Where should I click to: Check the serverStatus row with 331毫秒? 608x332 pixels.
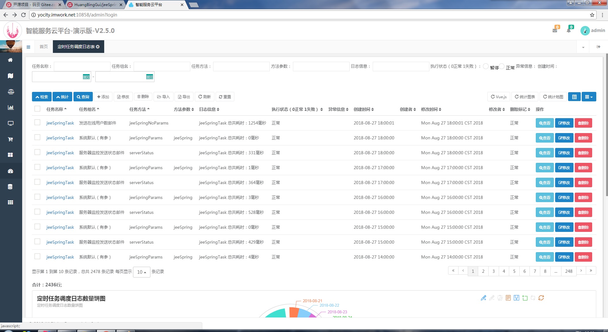(x=37, y=152)
